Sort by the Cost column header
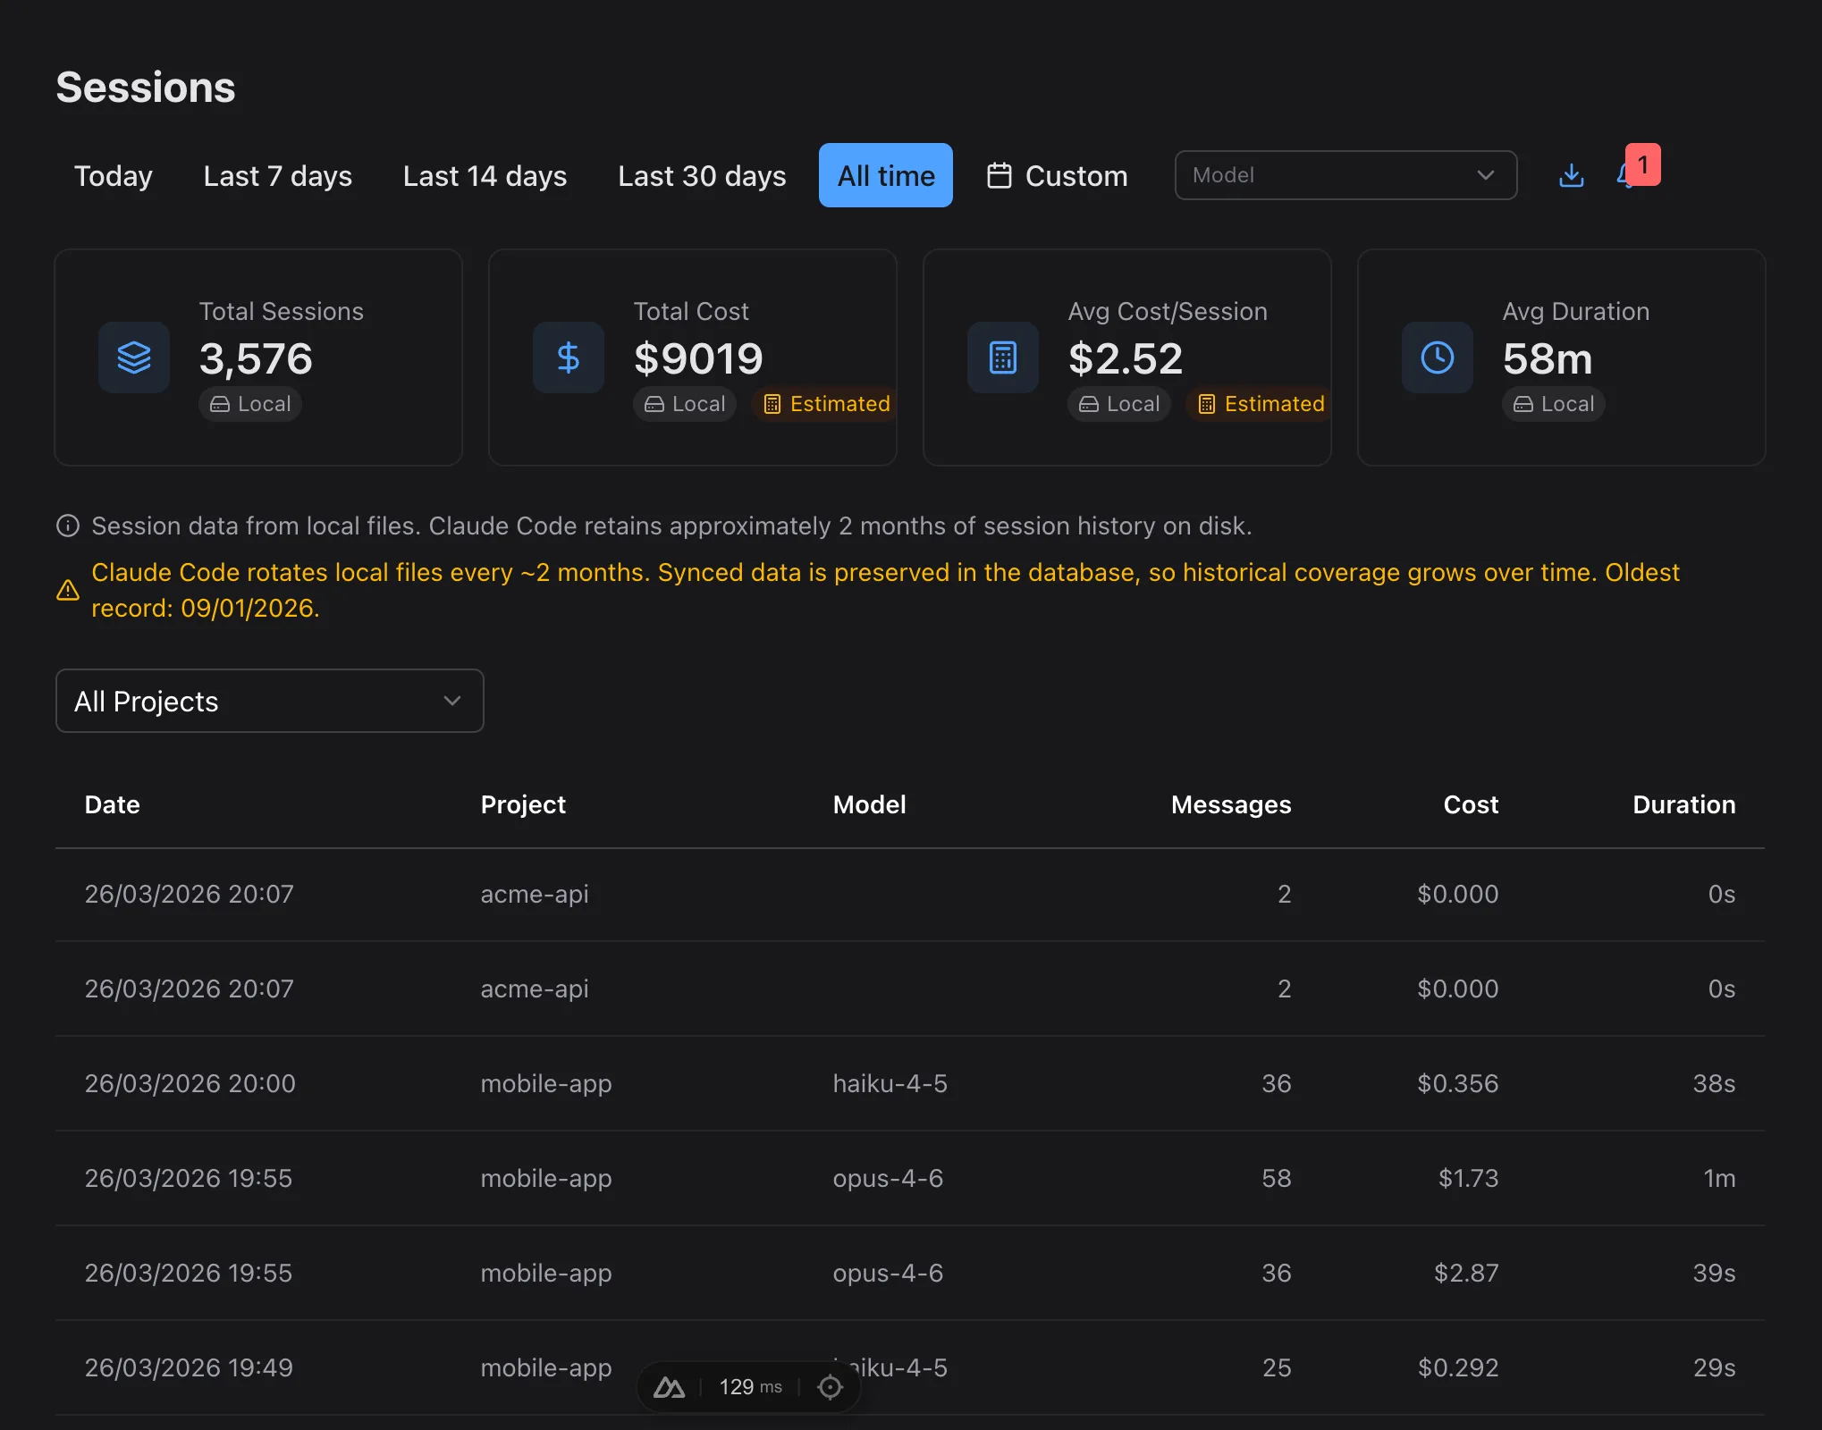Image resolution: width=1822 pixels, height=1430 pixels. pyautogui.click(x=1471, y=804)
